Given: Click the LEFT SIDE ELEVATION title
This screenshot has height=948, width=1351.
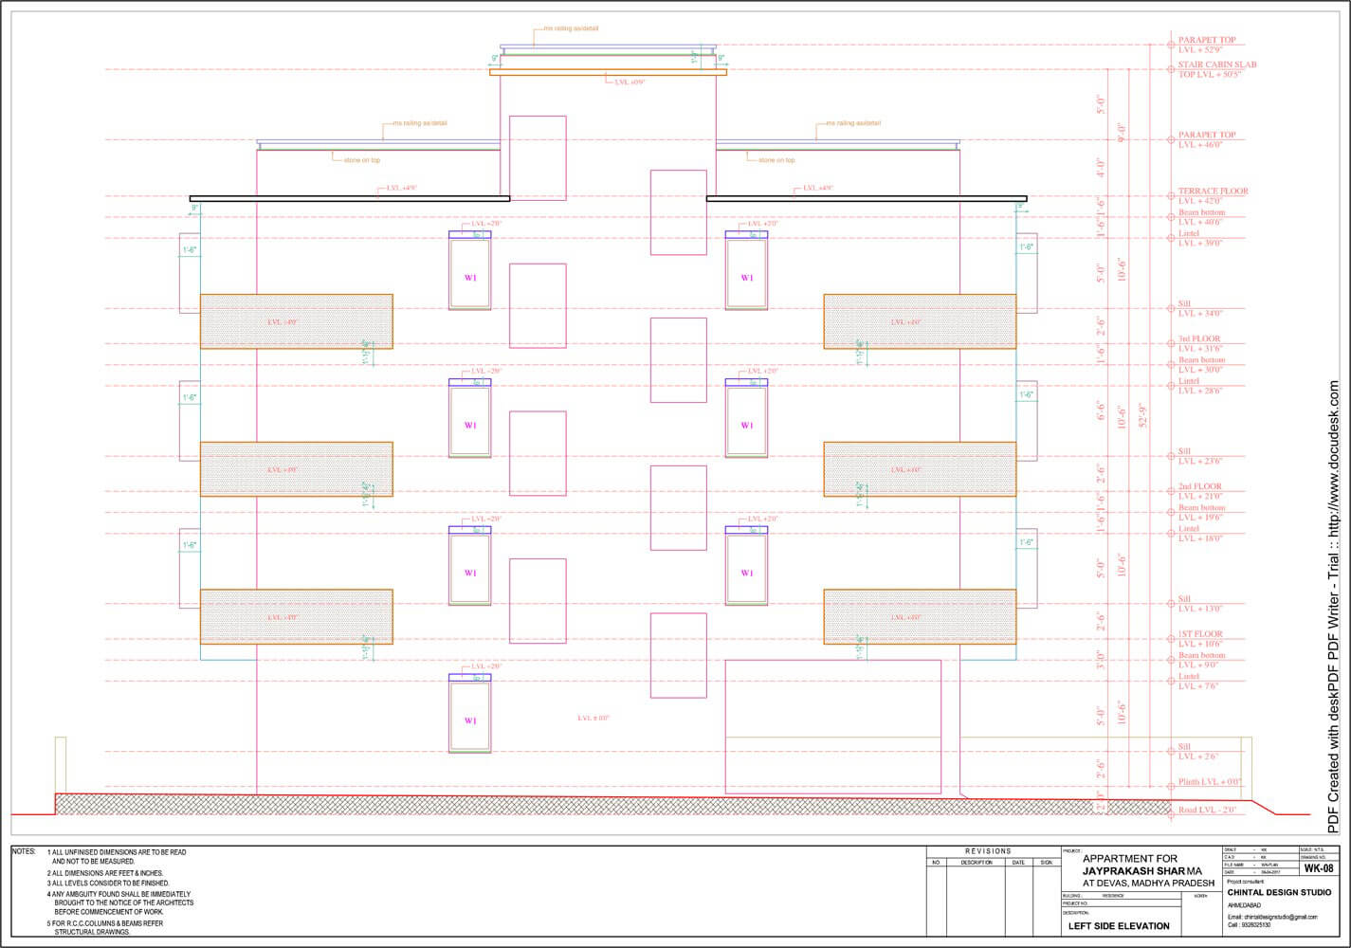Looking at the screenshot, I should [1119, 926].
